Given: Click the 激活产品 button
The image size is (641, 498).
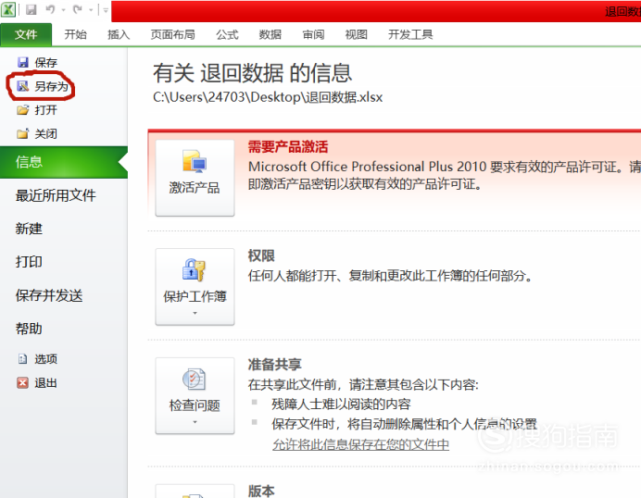Looking at the screenshot, I should 195,178.
